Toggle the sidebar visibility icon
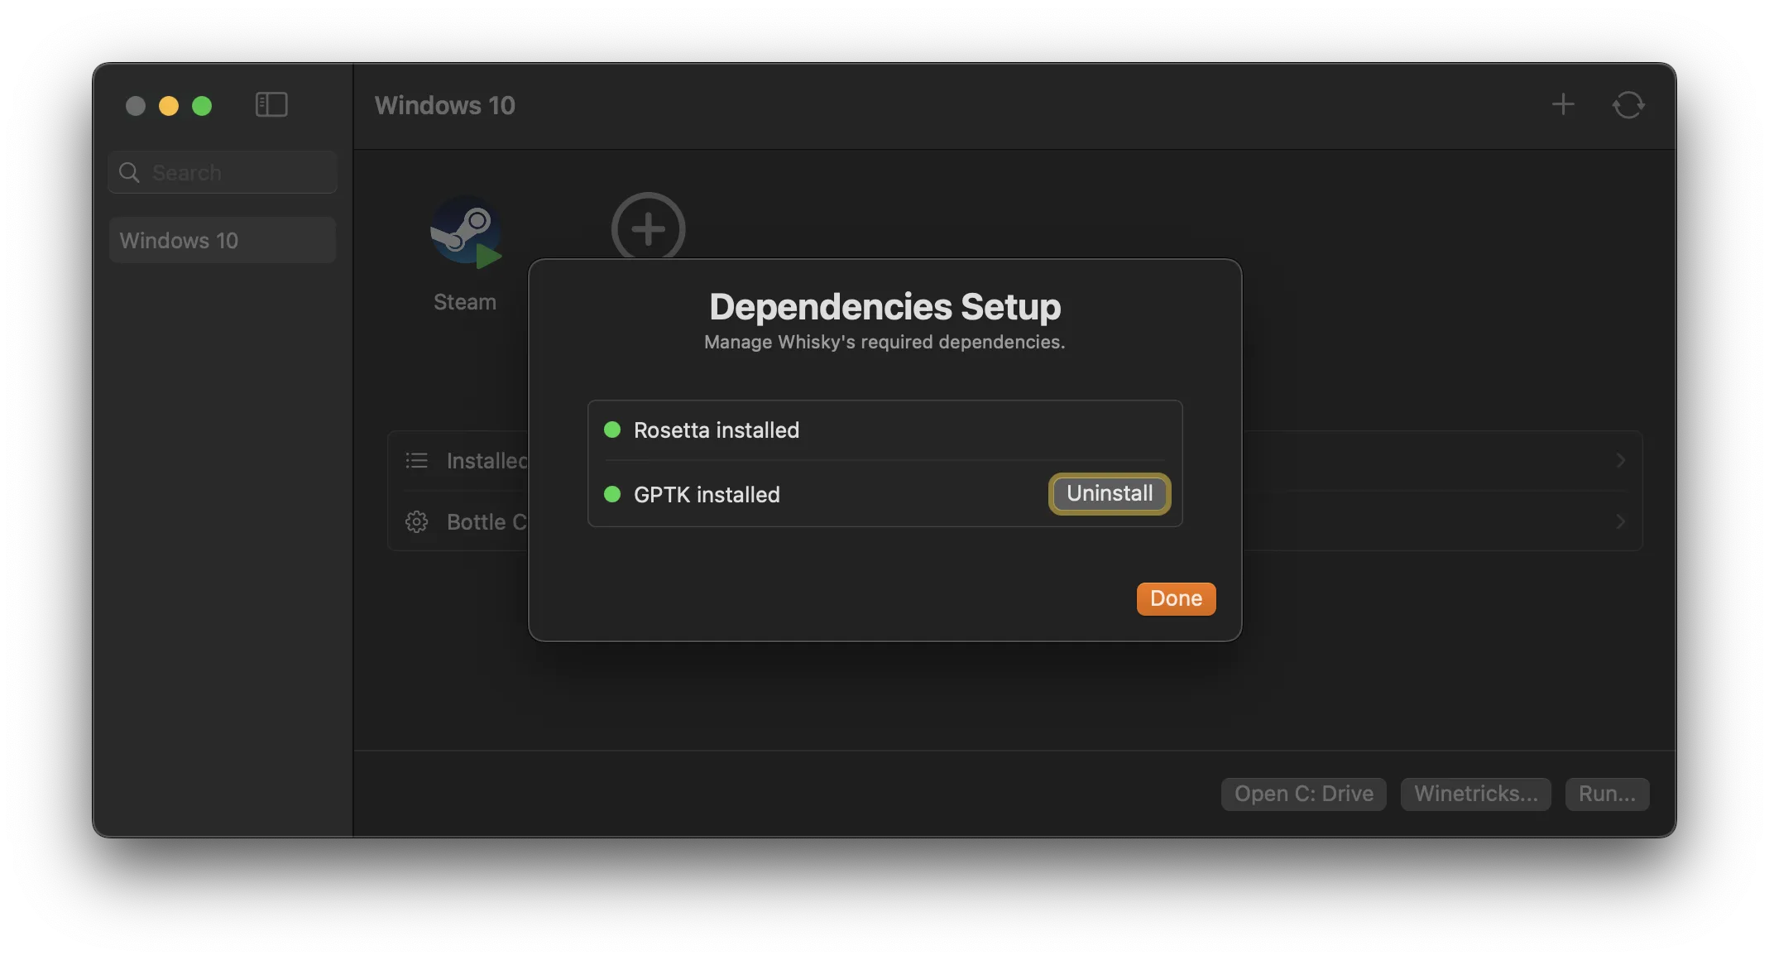The height and width of the screenshot is (960, 1769). 271,104
